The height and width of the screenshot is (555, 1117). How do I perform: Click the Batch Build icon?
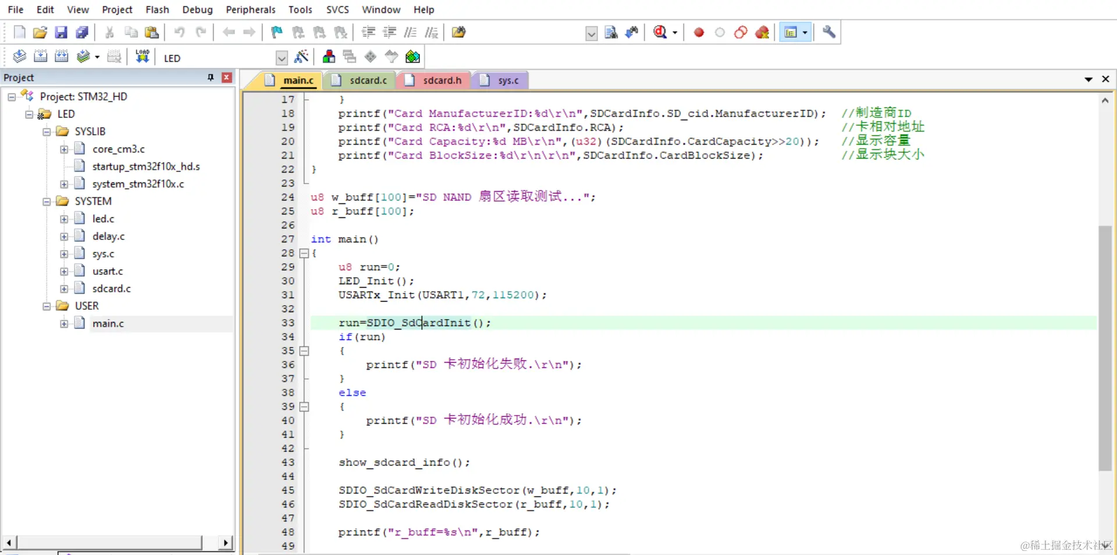83,56
